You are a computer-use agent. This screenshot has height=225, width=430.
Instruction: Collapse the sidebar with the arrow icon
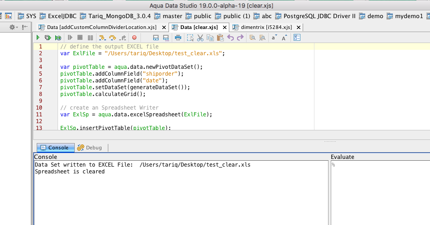25,27
